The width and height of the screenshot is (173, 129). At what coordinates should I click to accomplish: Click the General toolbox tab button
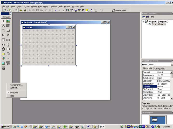click(x=6, y=17)
